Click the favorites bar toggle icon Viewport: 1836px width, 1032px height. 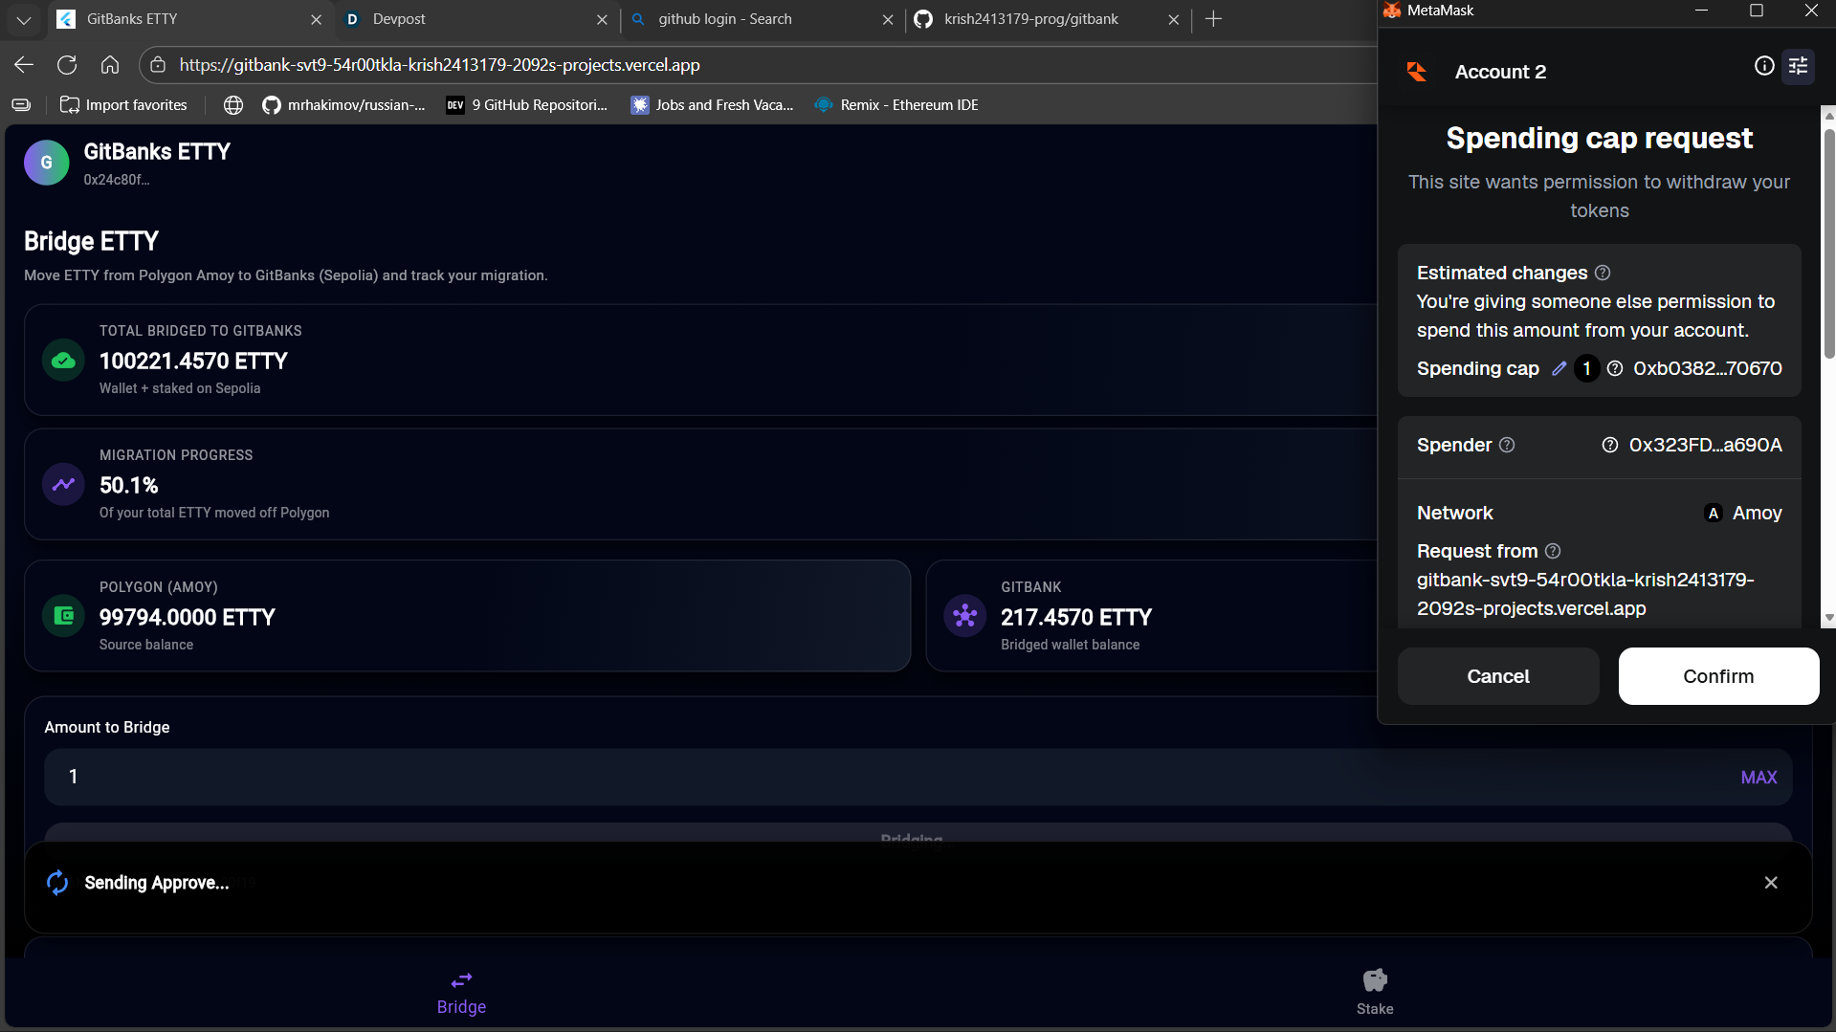[21, 105]
